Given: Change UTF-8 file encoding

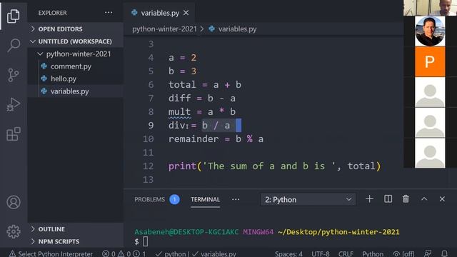Looking at the screenshot, I should pyautogui.click(x=321, y=253).
